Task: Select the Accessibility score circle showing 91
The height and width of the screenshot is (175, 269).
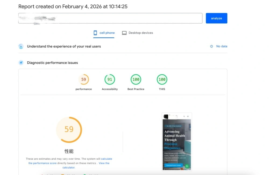Action: coord(109,79)
